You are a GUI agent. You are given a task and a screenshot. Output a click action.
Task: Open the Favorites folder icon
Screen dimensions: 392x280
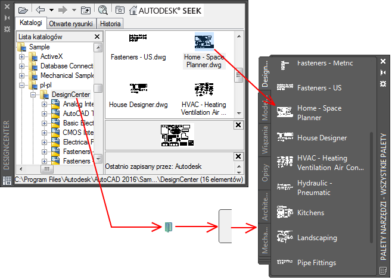pos(120,10)
